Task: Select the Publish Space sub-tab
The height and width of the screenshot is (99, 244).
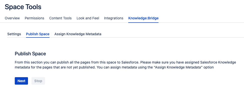Action: coord(38,34)
